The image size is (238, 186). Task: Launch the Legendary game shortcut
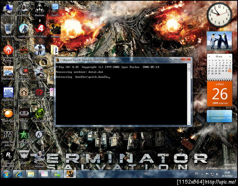coord(24,94)
